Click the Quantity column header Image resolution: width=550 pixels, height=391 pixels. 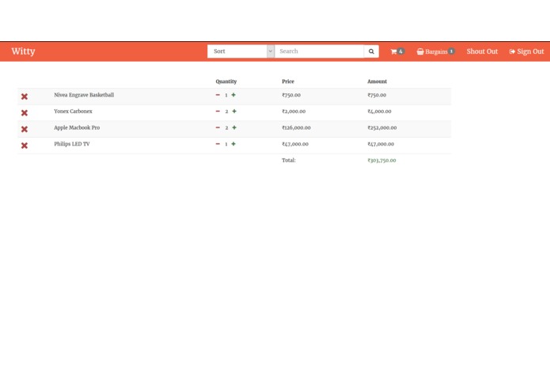point(226,82)
